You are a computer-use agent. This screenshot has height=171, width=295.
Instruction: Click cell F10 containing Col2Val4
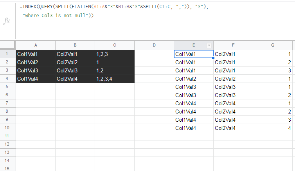click(233, 128)
